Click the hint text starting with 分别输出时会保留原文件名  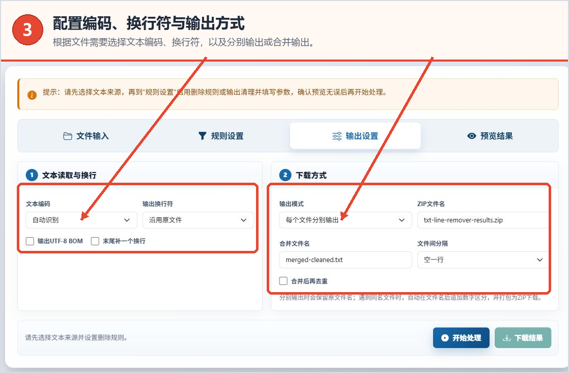pyautogui.click(x=412, y=298)
